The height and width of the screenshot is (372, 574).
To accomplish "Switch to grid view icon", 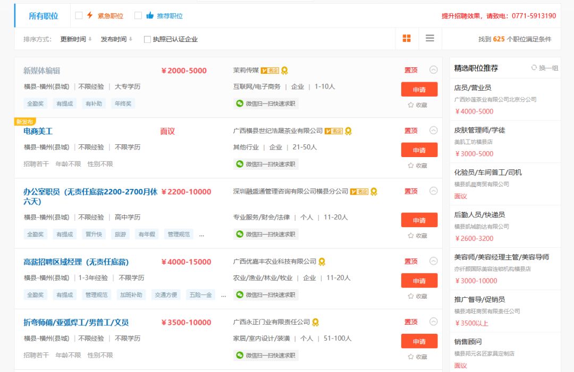I will click(x=407, y=38).
